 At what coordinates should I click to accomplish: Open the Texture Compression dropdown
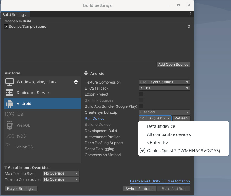[x=164, y=82]
